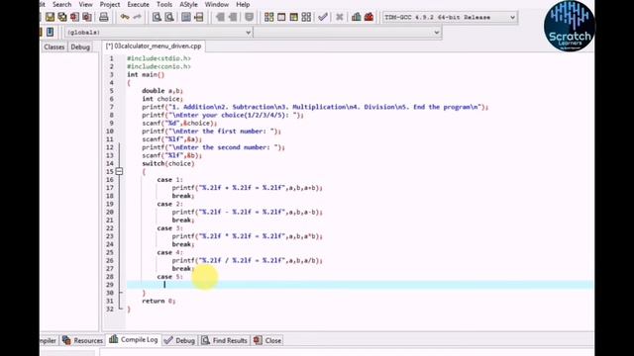Click the Goto Line toolbar icon

[x=198, y=17]
